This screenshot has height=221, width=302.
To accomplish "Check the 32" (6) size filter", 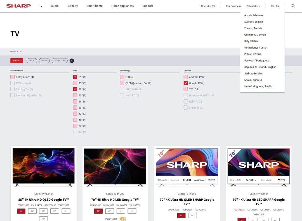I will [x=75, y=126].
